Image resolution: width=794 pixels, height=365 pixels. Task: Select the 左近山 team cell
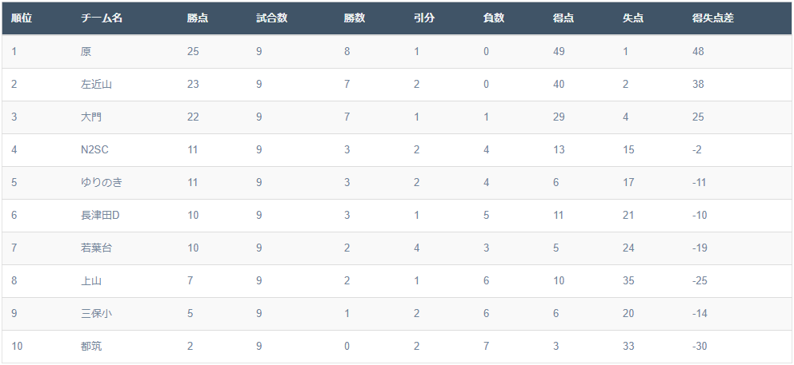(96, 85)
